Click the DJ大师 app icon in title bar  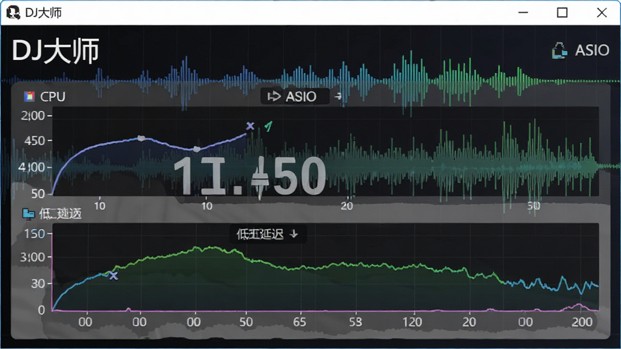pyautogui.click(x=13, y=13)
